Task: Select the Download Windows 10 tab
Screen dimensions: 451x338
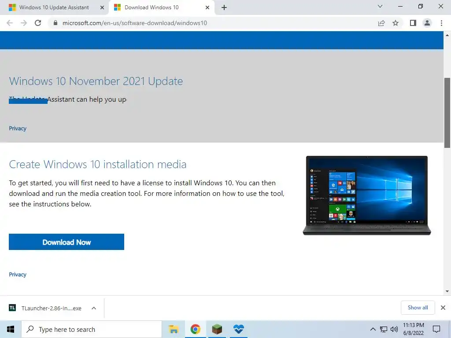Action: click(x=152, y=7)
